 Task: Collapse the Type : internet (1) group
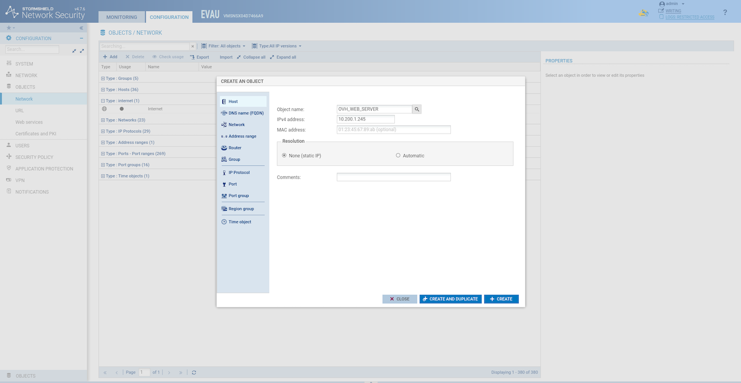(x=103, y=101)
